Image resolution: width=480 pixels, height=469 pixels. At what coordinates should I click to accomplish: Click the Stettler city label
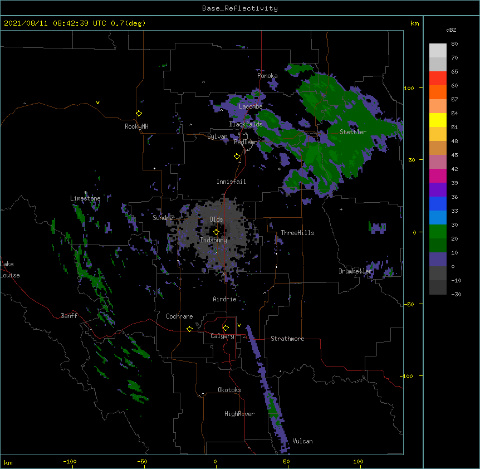point(353,132)
